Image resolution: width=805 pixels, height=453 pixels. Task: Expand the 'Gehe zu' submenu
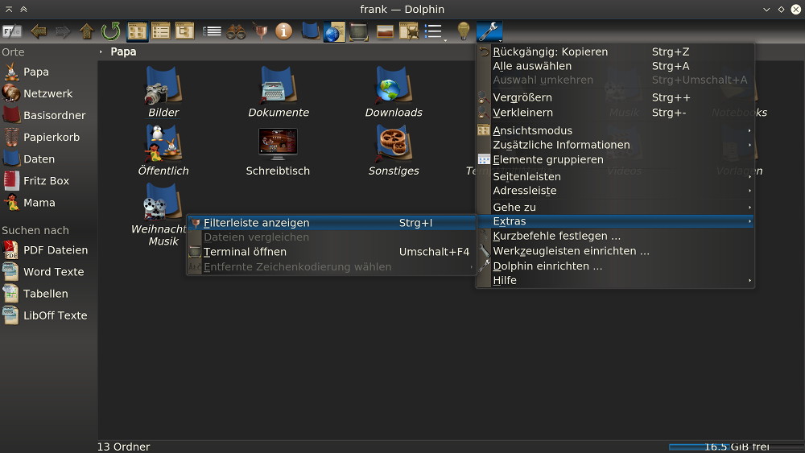tap(615, 208)
